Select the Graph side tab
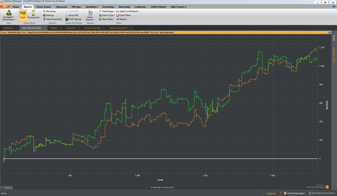This screenshot has width=337, height=196. 334,38
